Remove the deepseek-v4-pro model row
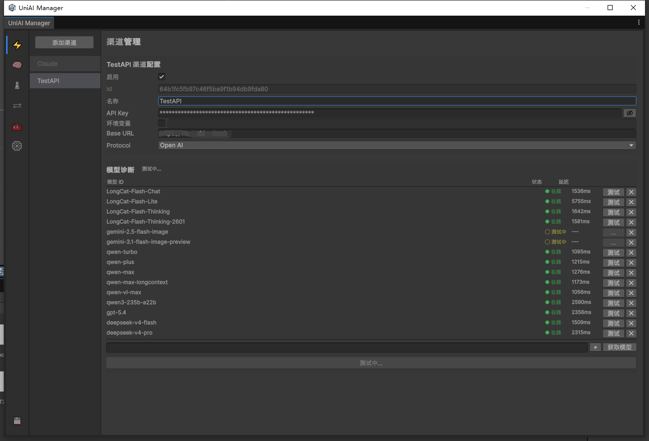Viewport: 649px width, 441px height. coord(631,334)
